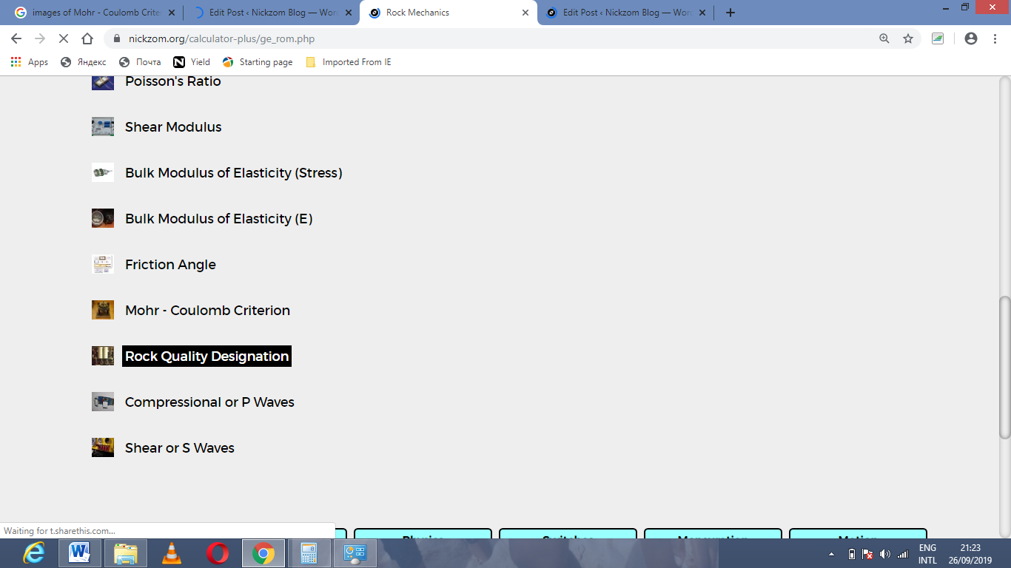Open the Calculator app in taskbar
This screenshot has height=568, width=1011.
309,553
